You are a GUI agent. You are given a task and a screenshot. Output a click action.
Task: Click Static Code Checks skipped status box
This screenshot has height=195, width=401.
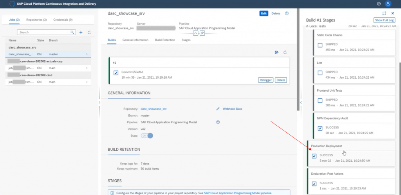pyautogui.click(x=320, y=45)
